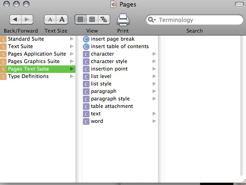246x185 pixels.
Task: Open the insert table of contents command
Action: [x=120, y=46]
